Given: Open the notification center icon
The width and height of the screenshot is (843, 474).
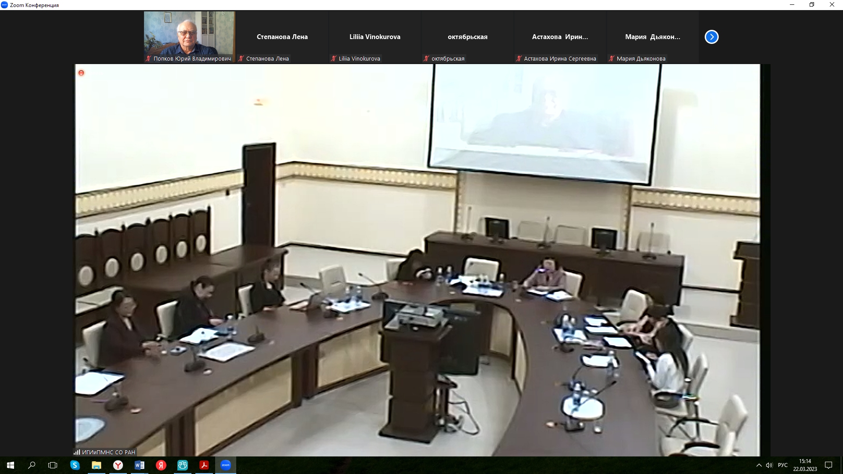Looking at the screenshot, I should pos(829,465).
